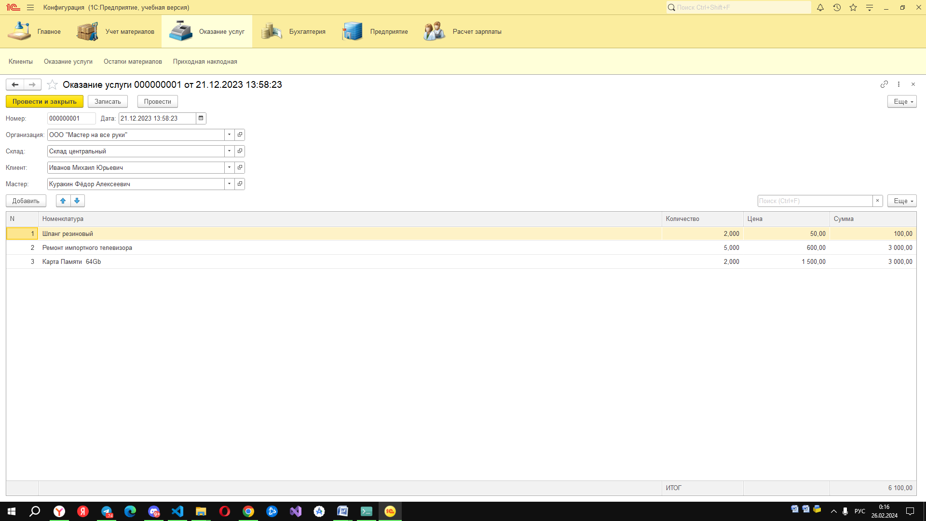The image size is (926, 521).
Task: Click Добавить button to add new row
Action: tap(26, 200)
